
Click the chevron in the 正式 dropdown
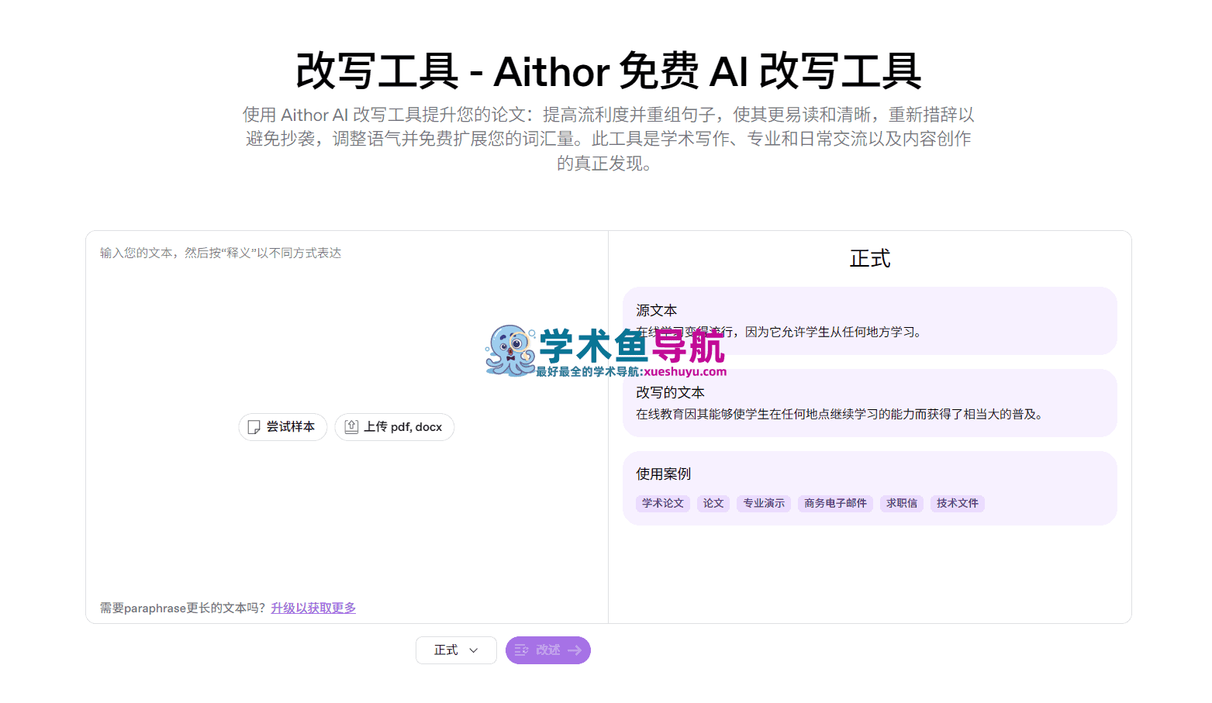(474, 650)
